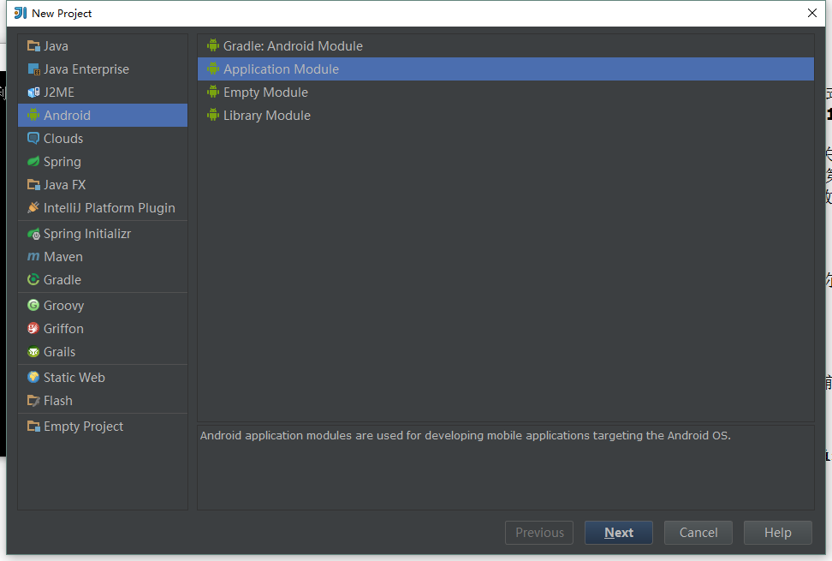Click the J2ME icon
Viewport: 832px width, 561px height.
click(33, 93)
